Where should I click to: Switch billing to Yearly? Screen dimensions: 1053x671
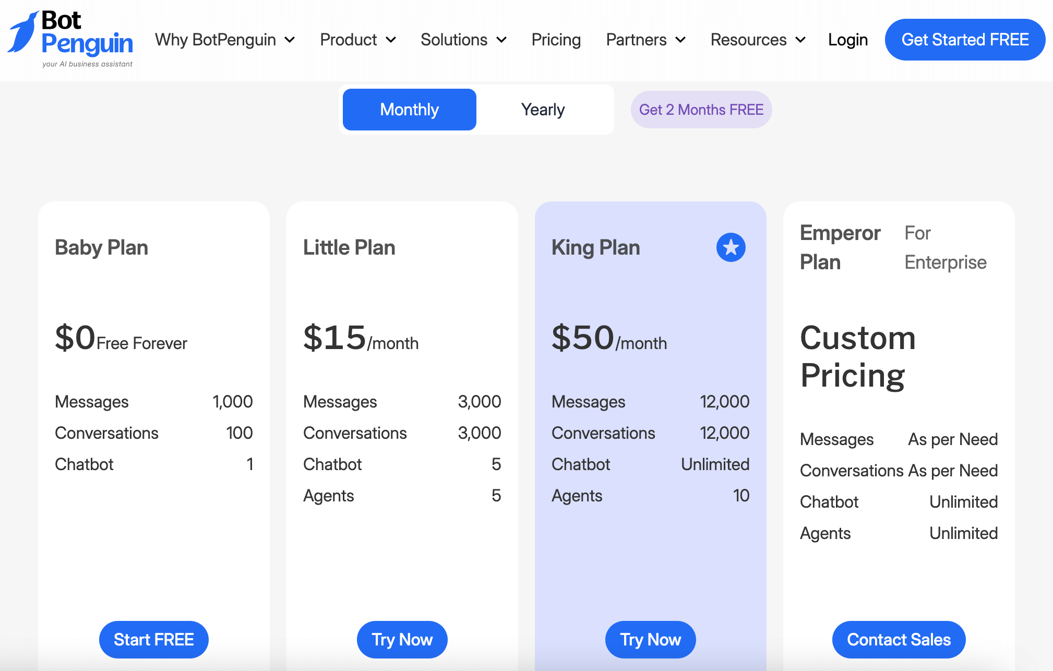tap(543, 110)
